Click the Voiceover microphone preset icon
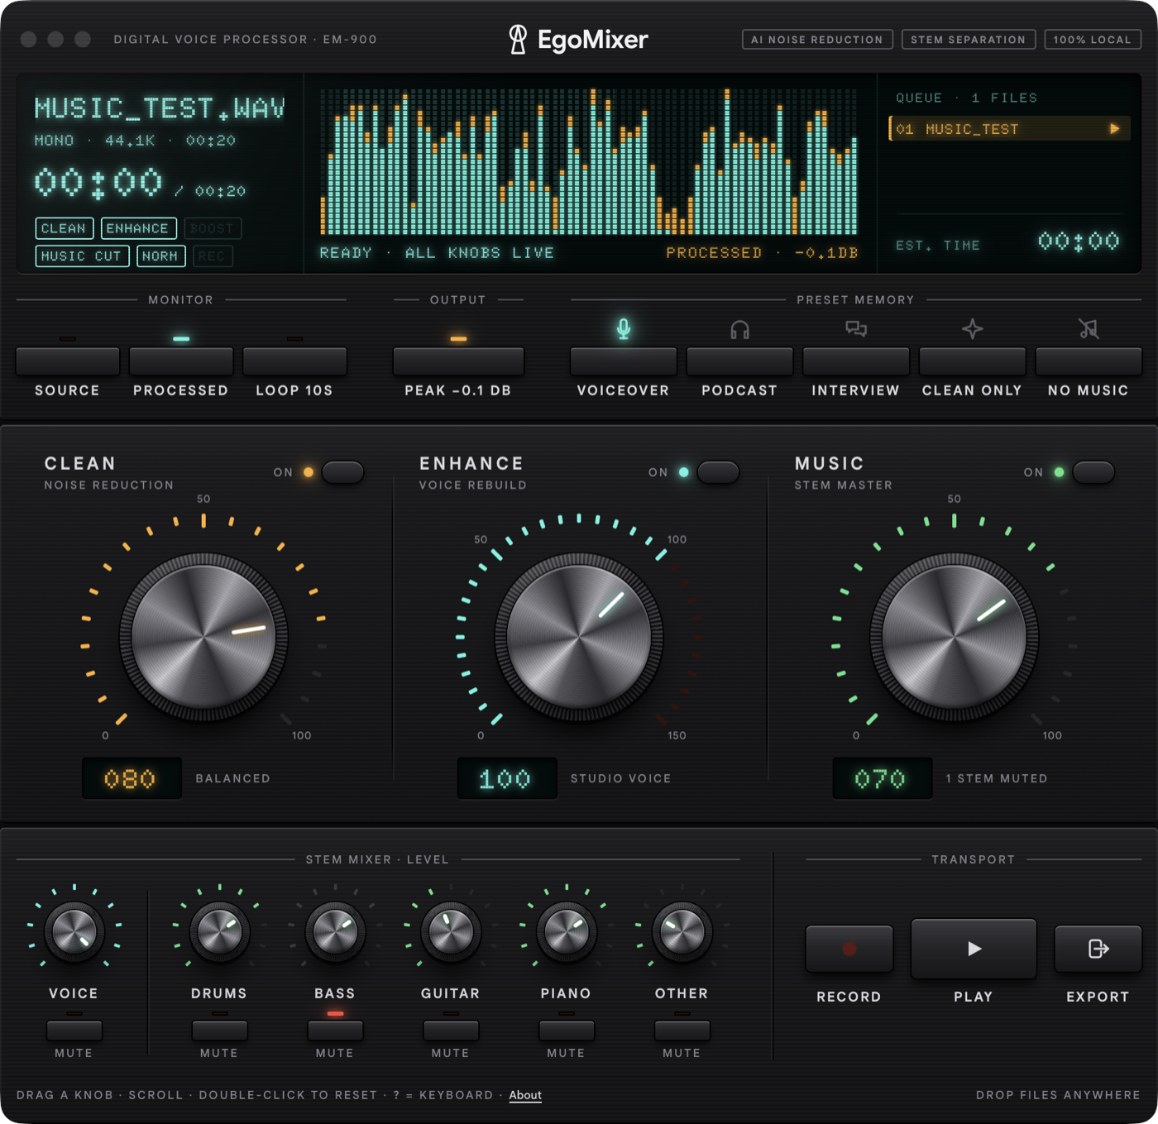This screenshot has width=1158, height=1124. 624,328
